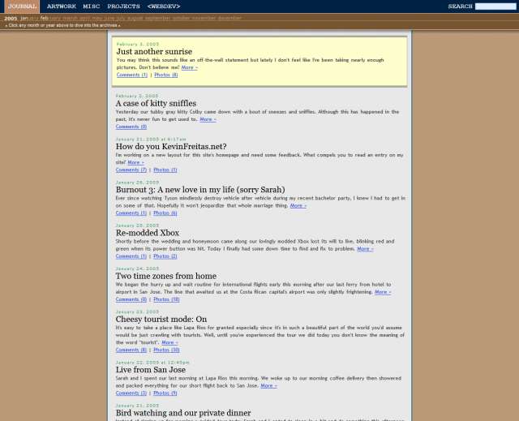The image size is (519, 421).
Task: Open 'Bird watching and our private dinner' title
Action: (183, 413)
